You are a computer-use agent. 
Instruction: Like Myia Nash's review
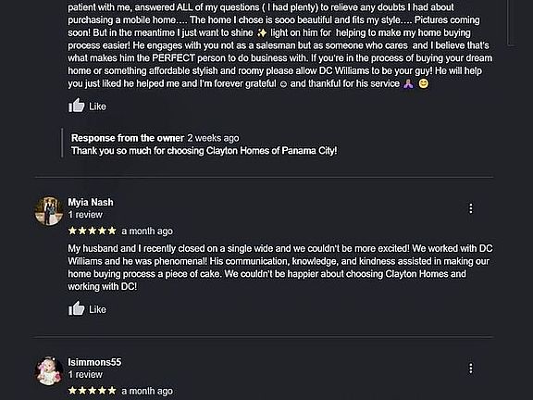point(87,309)
